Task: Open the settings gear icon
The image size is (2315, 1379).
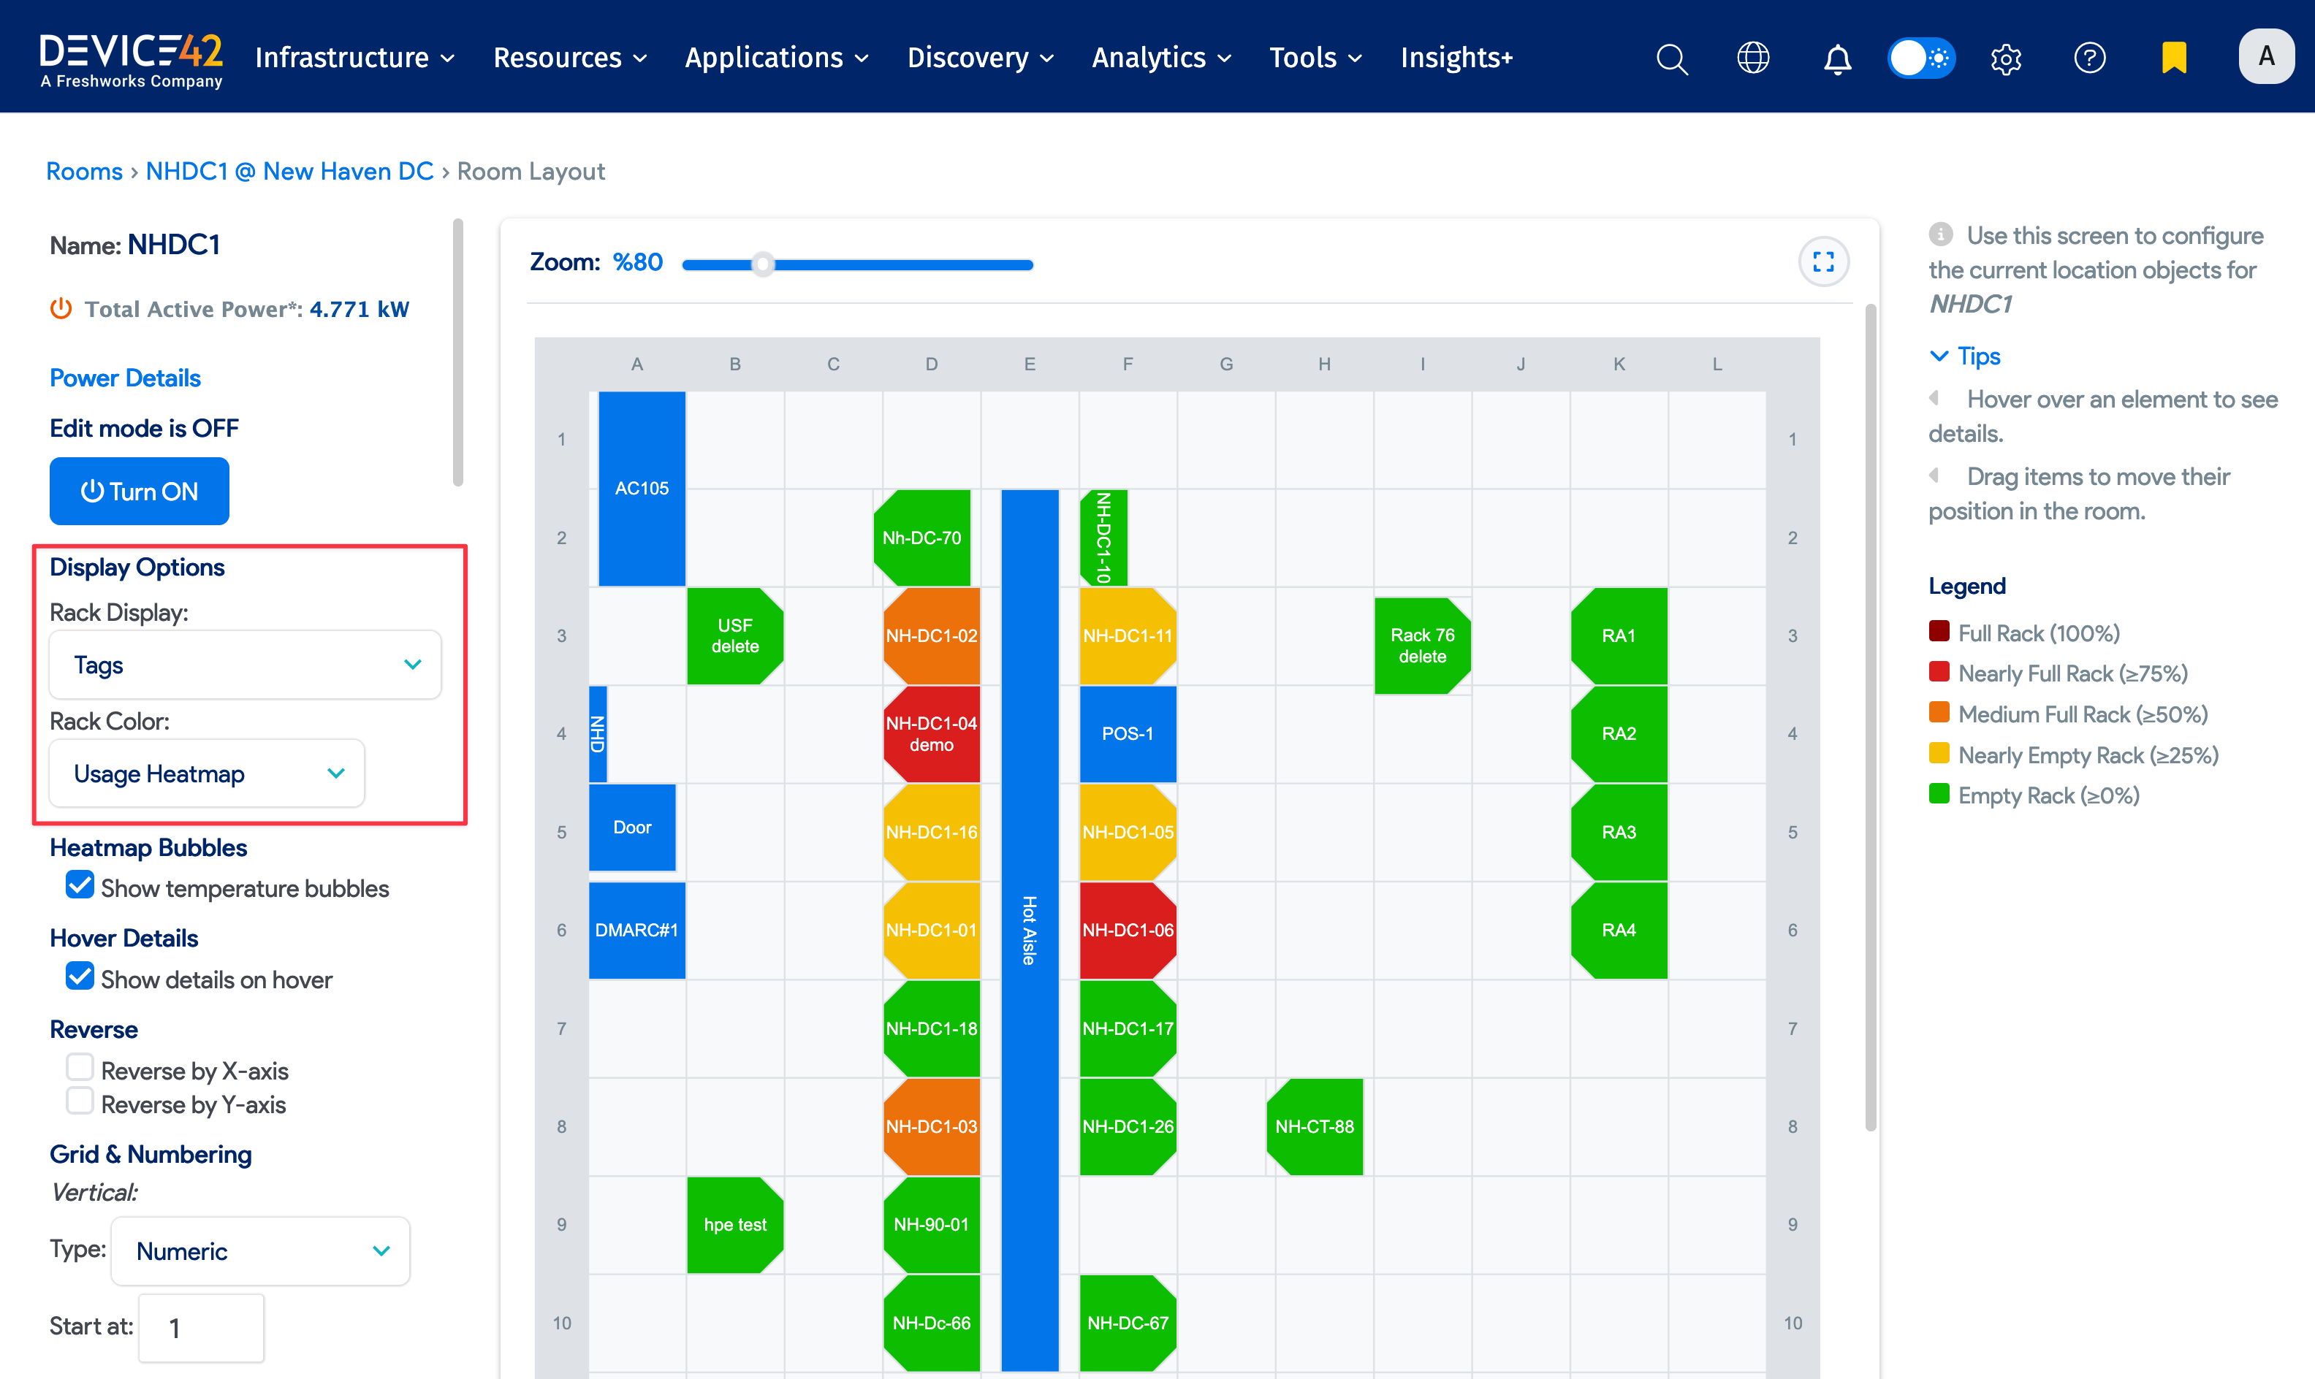Action: coord(2005,58)
